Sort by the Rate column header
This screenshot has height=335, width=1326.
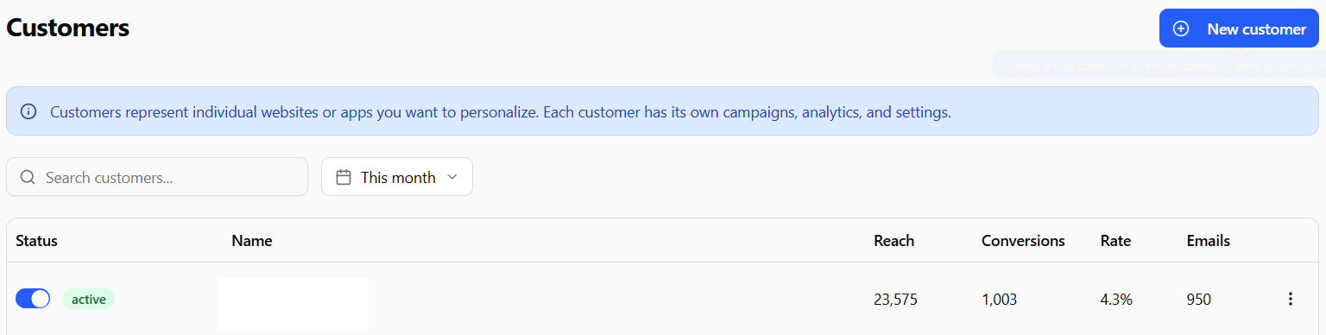pyautogui.click(x=1115, y=241)
